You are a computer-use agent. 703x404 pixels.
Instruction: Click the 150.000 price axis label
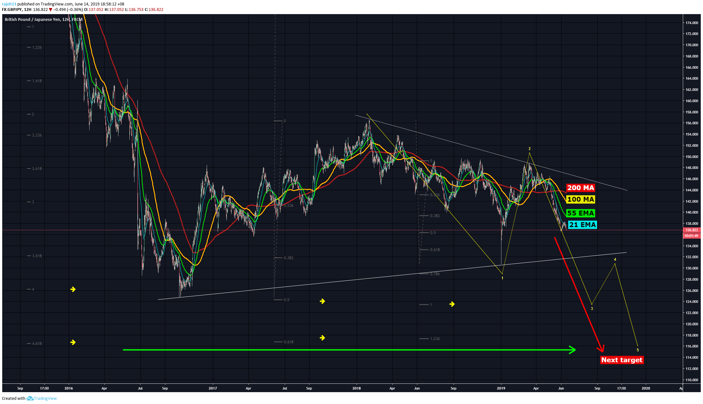point(692,157)
